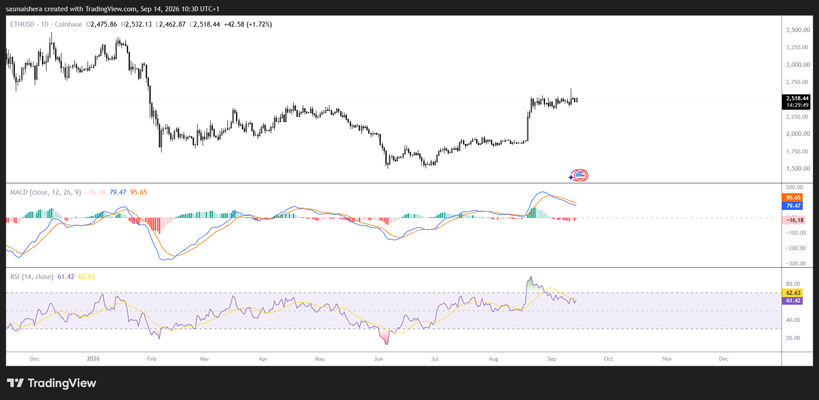
Task: Click the Feb label on the time axis
Action: point(152,359)
